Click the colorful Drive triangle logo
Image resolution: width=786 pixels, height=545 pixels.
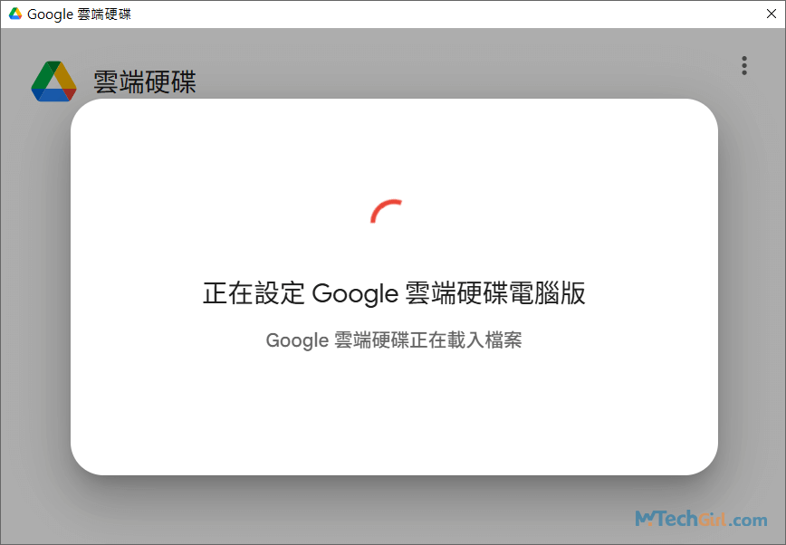54,81
